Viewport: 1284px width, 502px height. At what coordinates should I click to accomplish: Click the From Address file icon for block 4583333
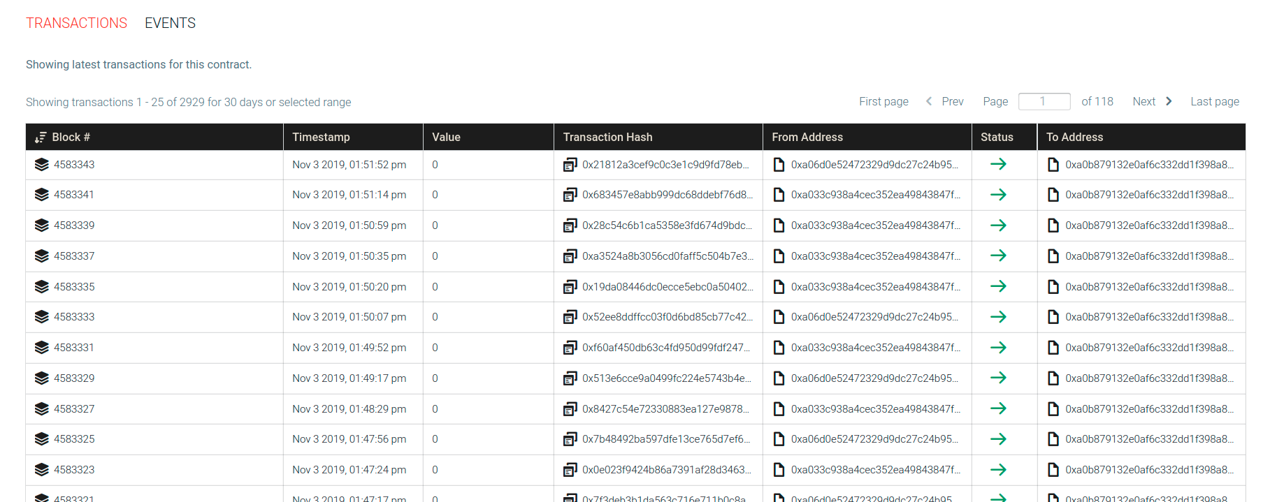pyautogui.click(x=779, y=317)
